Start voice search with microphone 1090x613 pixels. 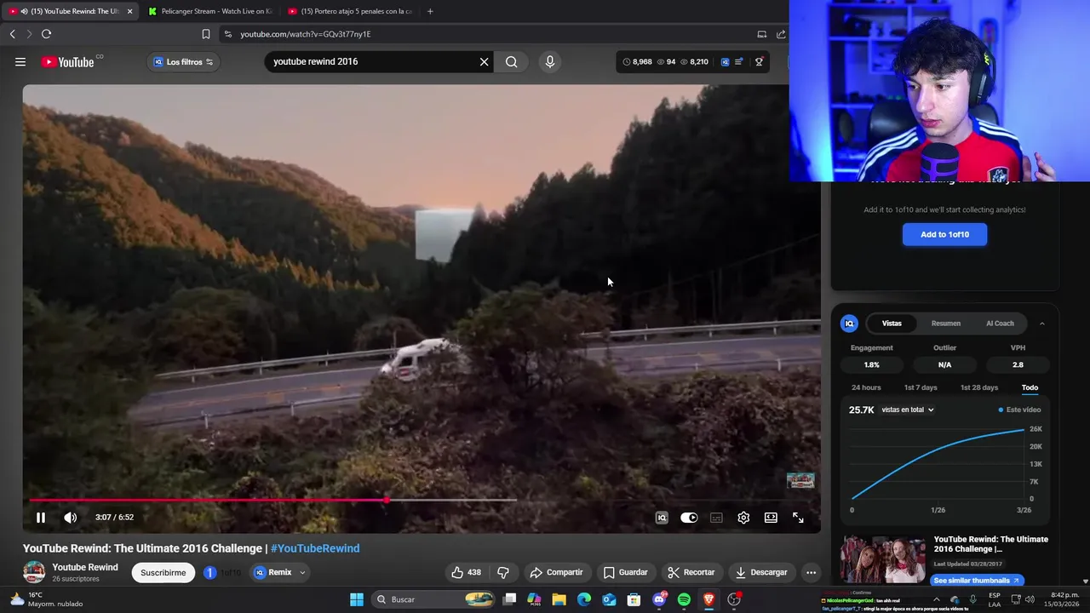549,61
